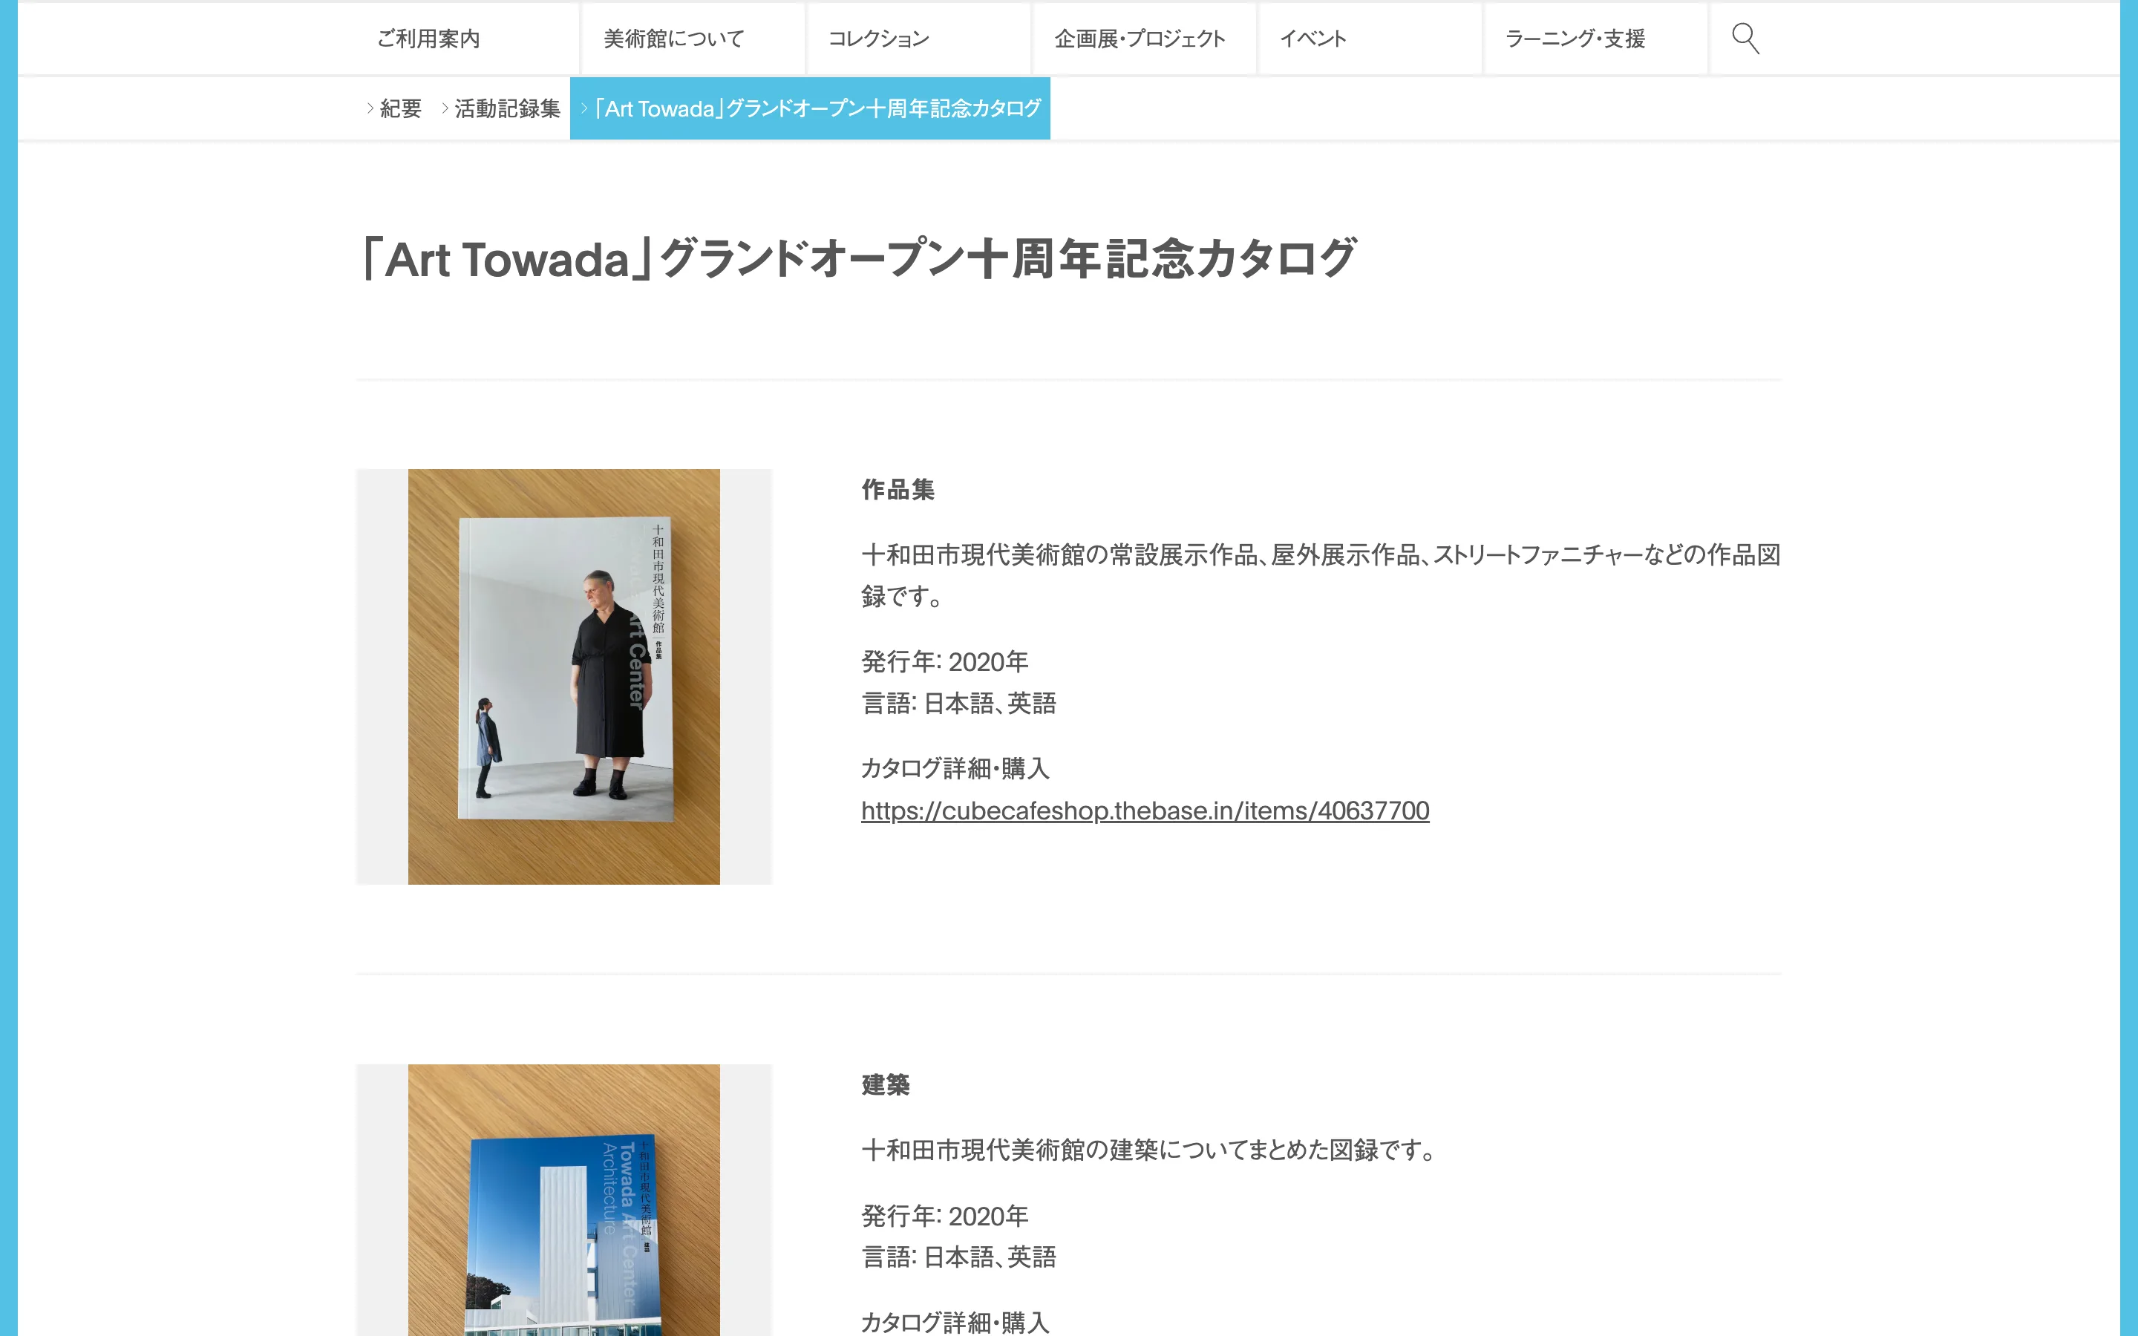The image size is (2138, 1336).
Task: Open the 企画展･プロジェクト menu
Action: (x=1144, y=39)
